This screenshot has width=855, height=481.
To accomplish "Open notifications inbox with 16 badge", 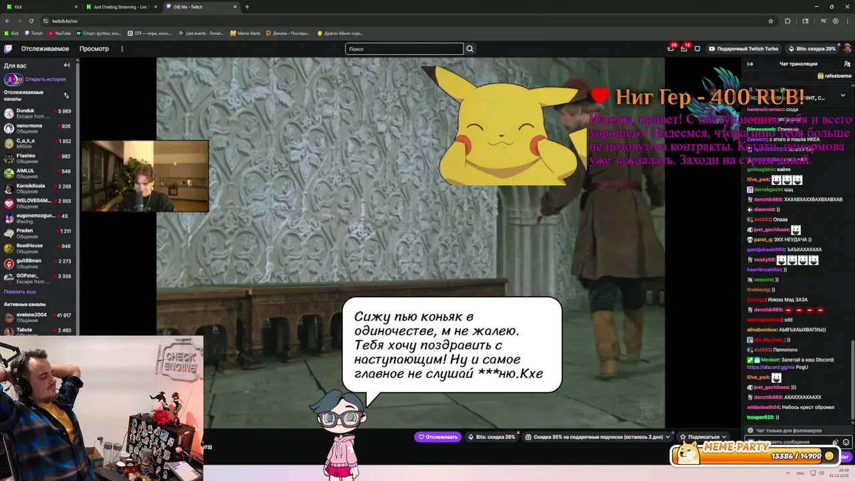I will pyautogui.click(x=684, y=48).
